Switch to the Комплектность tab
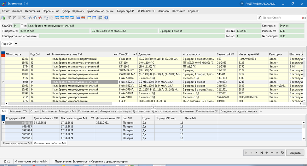Image resolution: width=307 pixels, height=166 pixels. [x=88, y=111]
